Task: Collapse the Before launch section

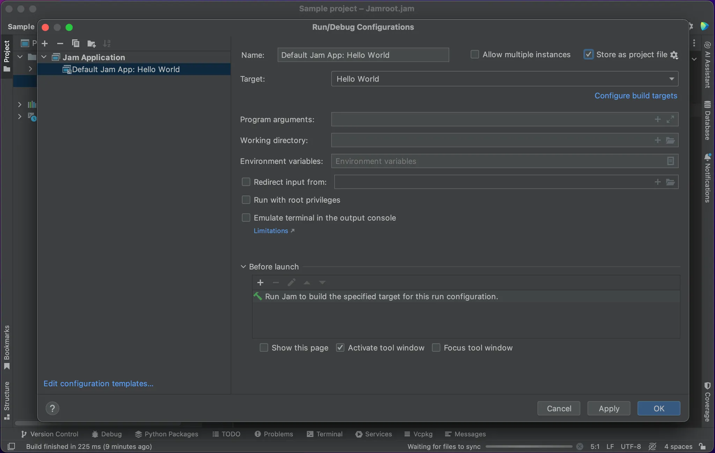Action: click(x=243, y=266)
